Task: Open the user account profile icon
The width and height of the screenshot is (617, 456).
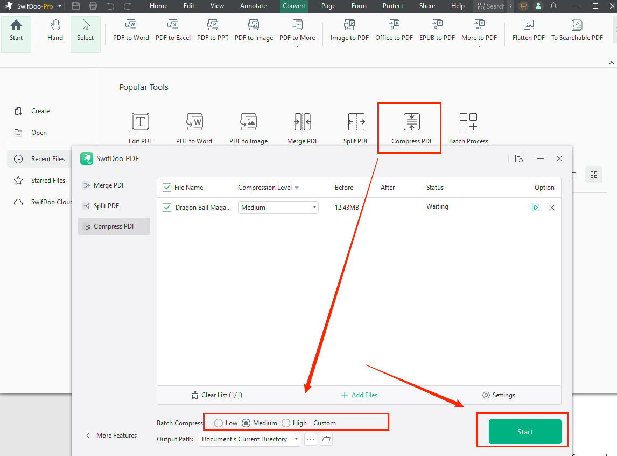Action: [538, 6]
